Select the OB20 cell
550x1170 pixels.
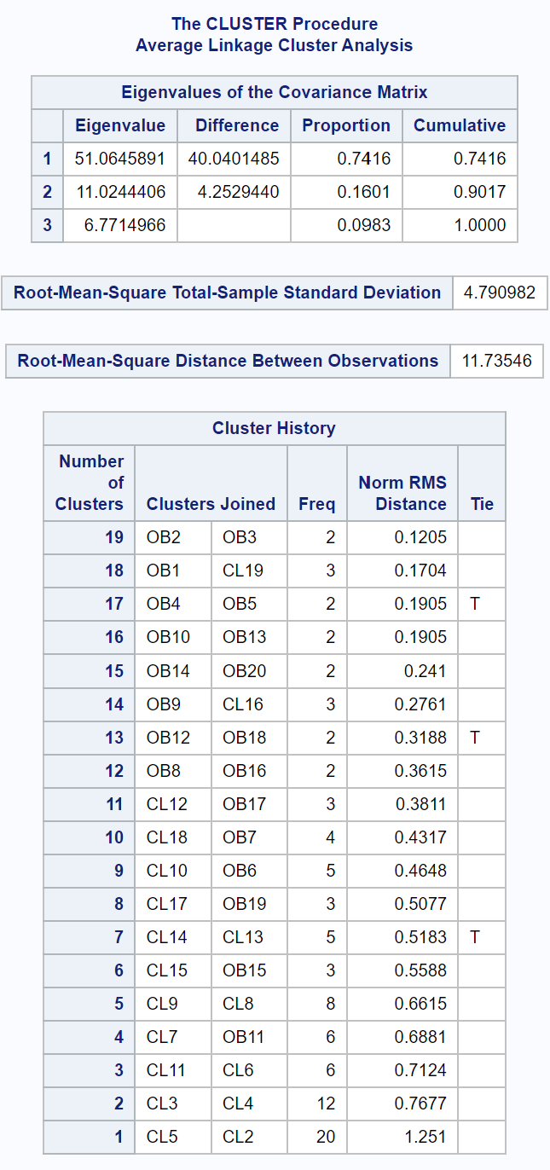click(250, 671)
